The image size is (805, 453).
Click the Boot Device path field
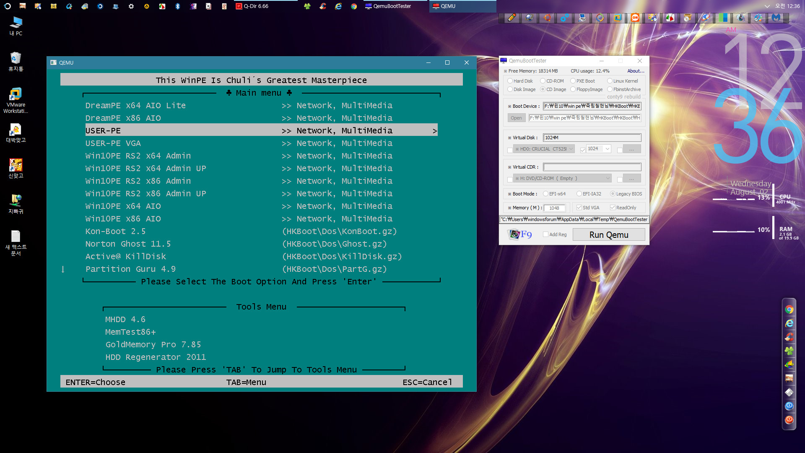592,106
